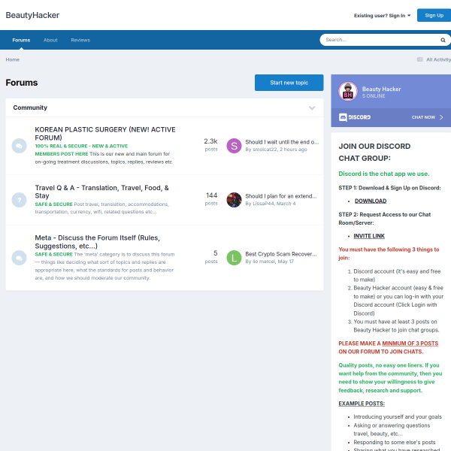Image resolution: width=451 pixels, height=451 pixels.
Task: Click the '144 posts' count
Action: click(x=211, y=198)
